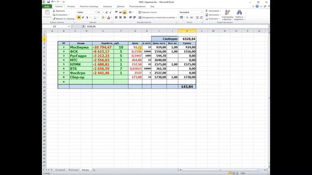The image size is (312, 175).
Task: Align cell text right
Action: click(x=125, y=17)
